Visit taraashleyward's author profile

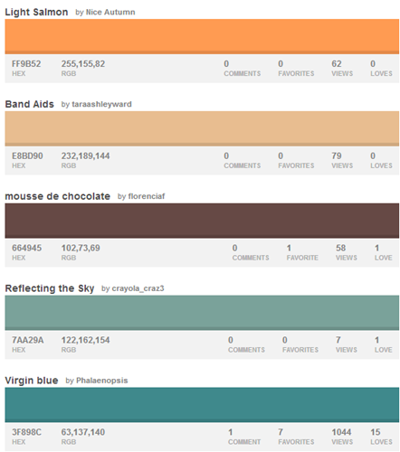tap(101, 104)
